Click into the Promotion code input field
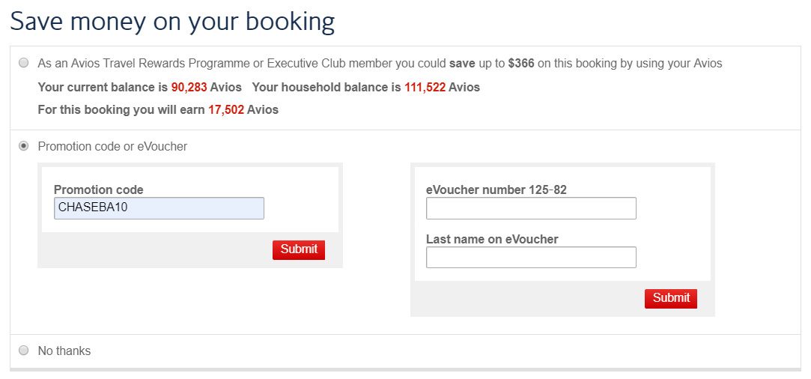 [159, 208]
